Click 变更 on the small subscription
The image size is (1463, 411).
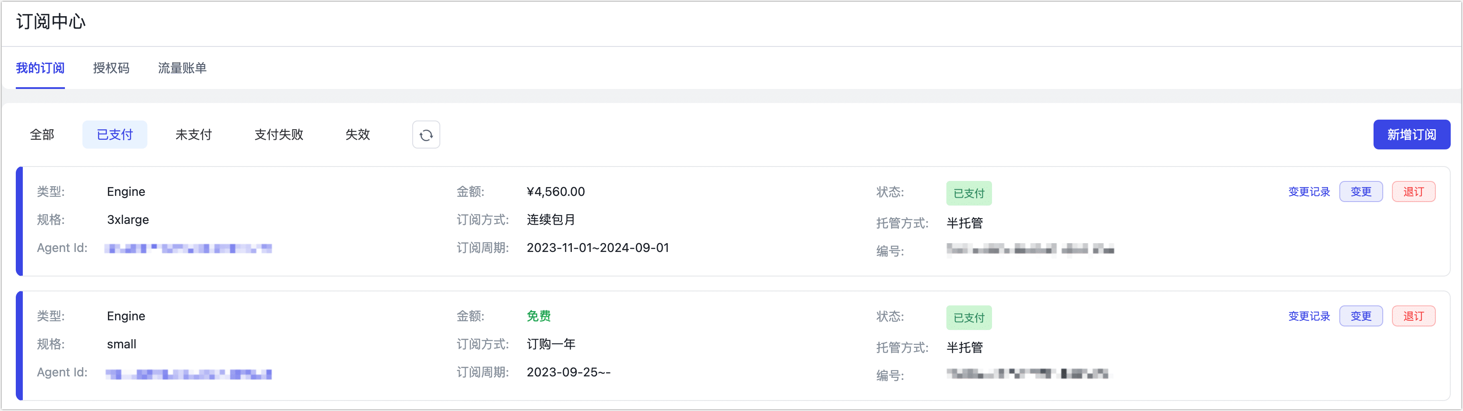[1361, 316]
